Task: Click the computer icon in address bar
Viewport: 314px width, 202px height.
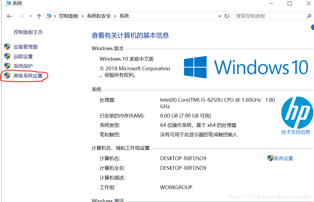Action: (48, 16)
